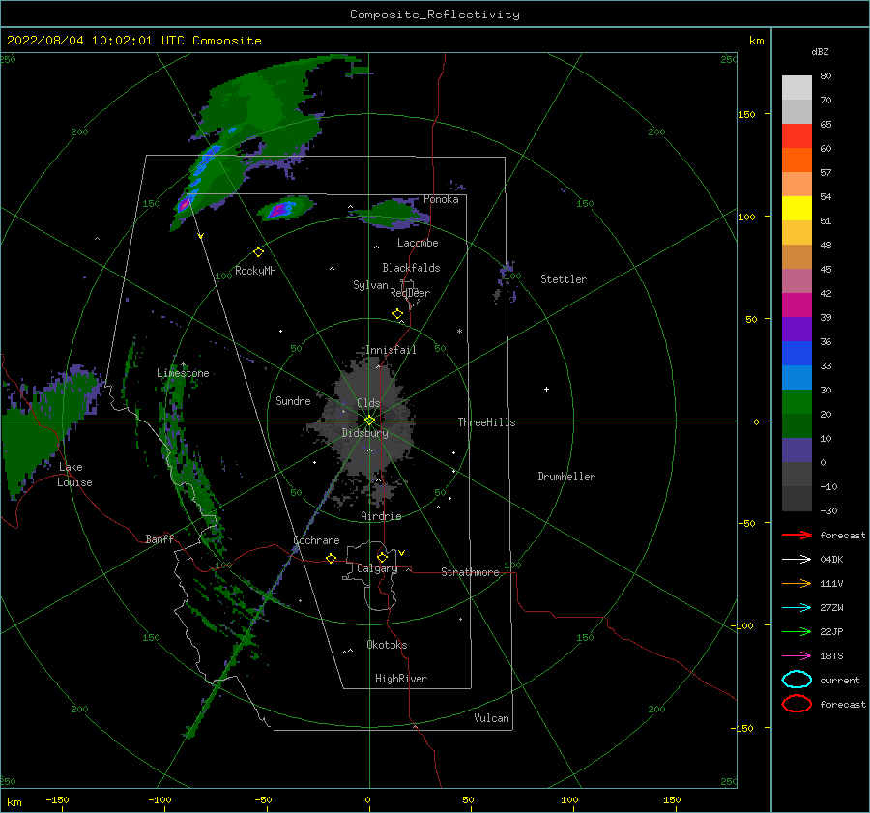The image size is (870, 813).
Task: Click the Airdrie label
Action: click(381, 516)
